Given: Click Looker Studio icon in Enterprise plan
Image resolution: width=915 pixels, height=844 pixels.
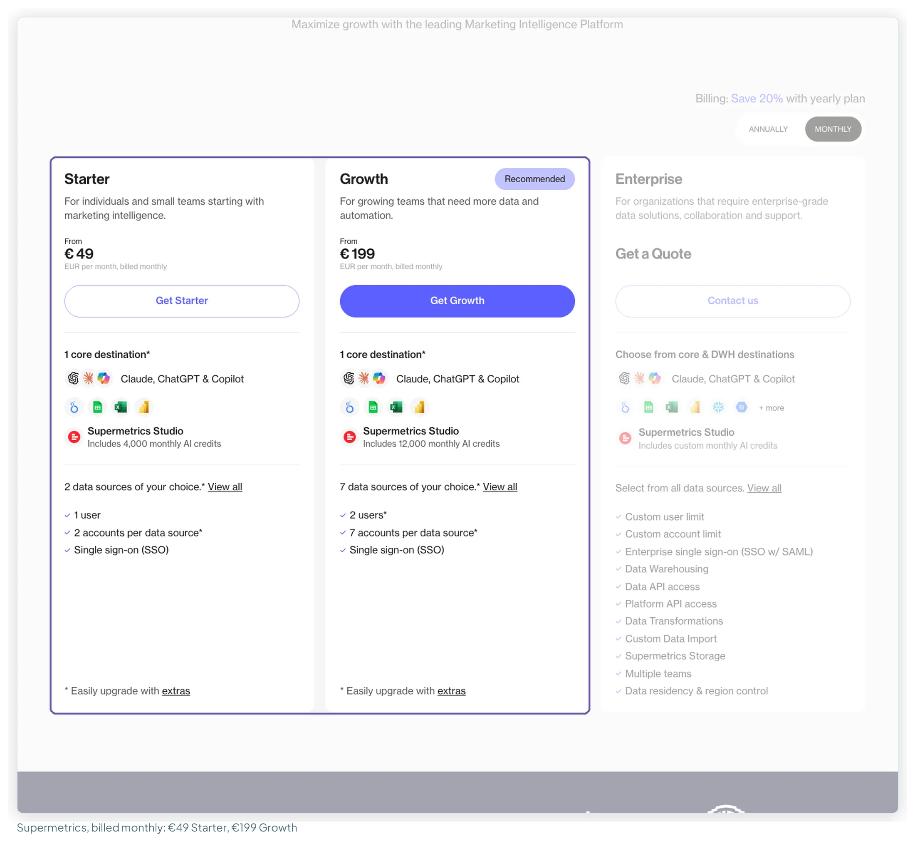Looking at the screenshot, I should (x=625, y=407).
